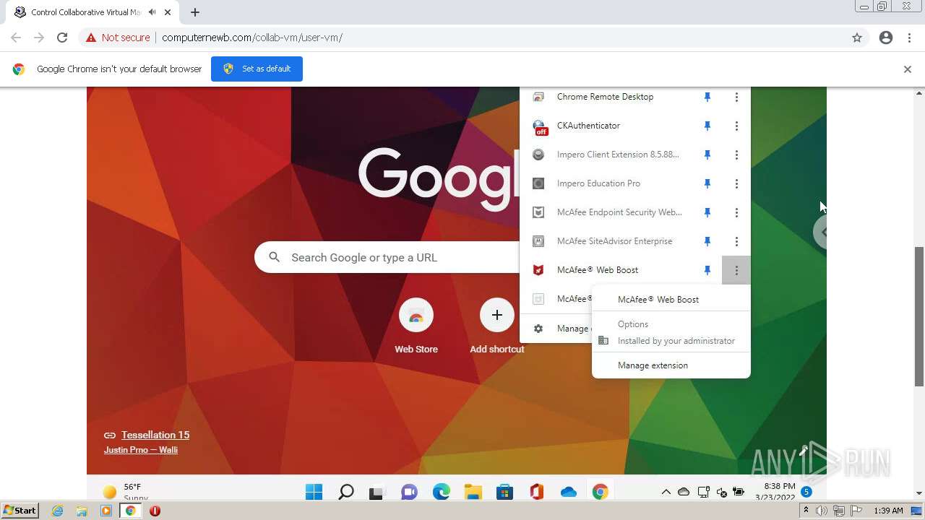Click Impero Education Pro icon

click(538, 183)
